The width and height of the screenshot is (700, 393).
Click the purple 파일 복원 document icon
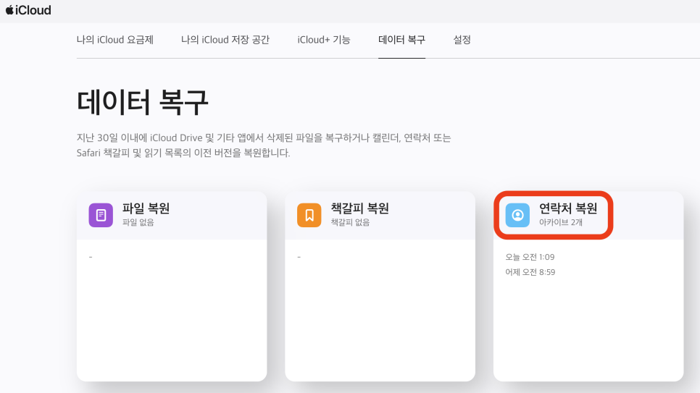101,215
